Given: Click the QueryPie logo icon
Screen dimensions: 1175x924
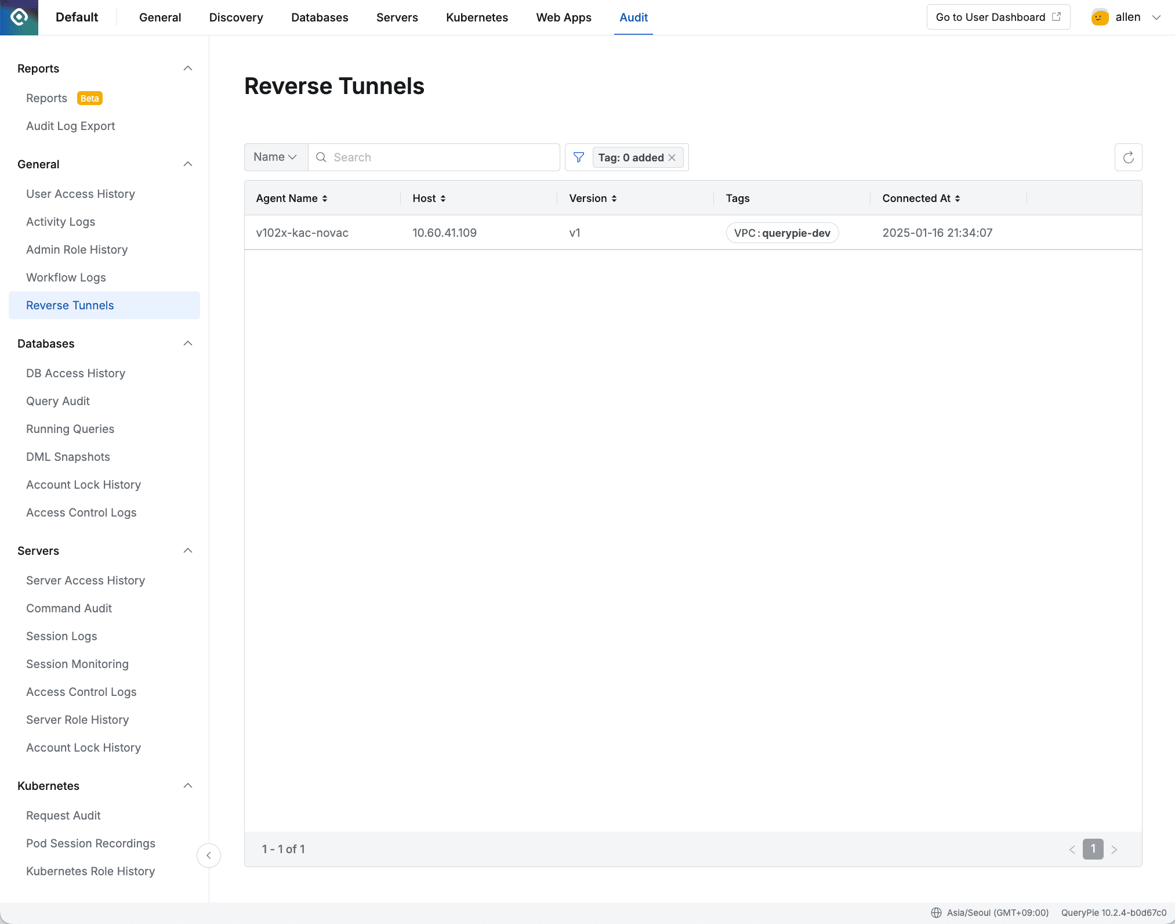Looking at the screenshot, I should point(19,17).
